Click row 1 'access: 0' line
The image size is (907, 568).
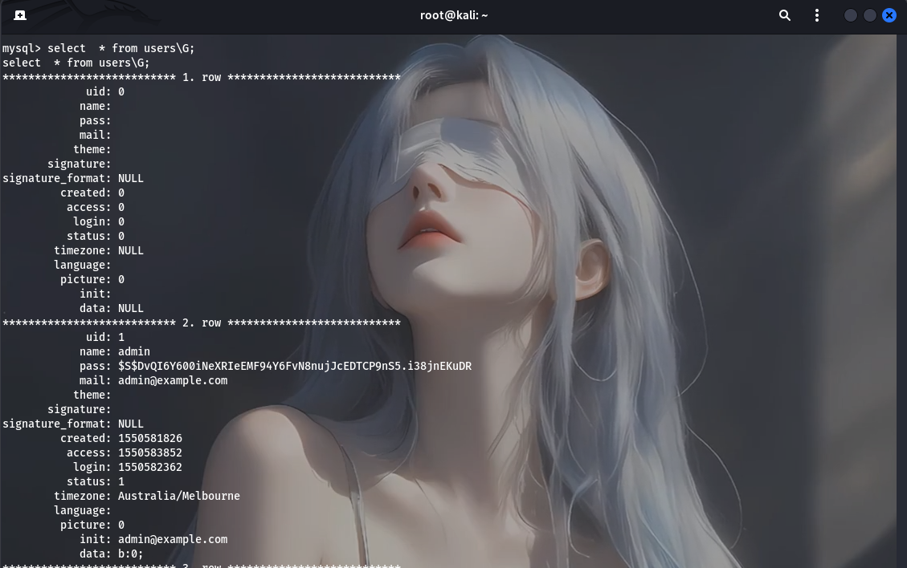tap(96, 208)
